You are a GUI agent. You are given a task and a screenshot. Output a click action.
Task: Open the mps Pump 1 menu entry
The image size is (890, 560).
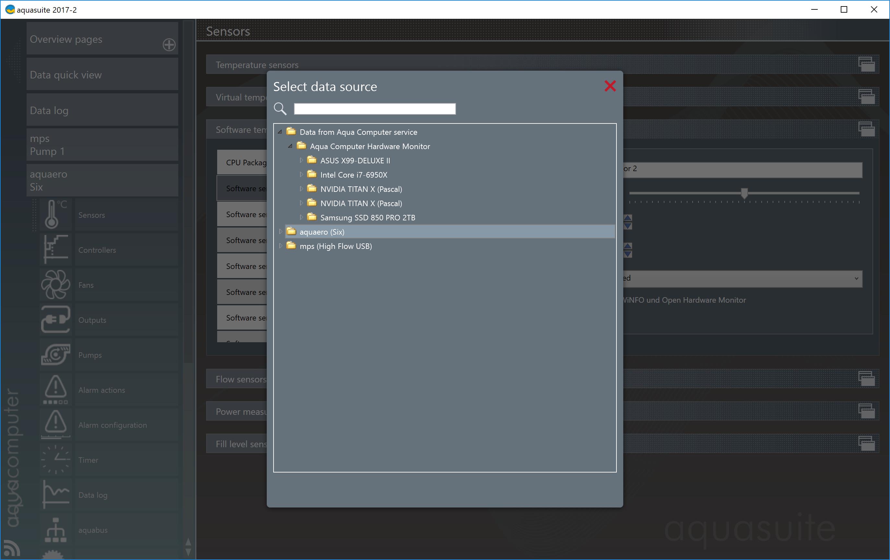coord(102,145)
